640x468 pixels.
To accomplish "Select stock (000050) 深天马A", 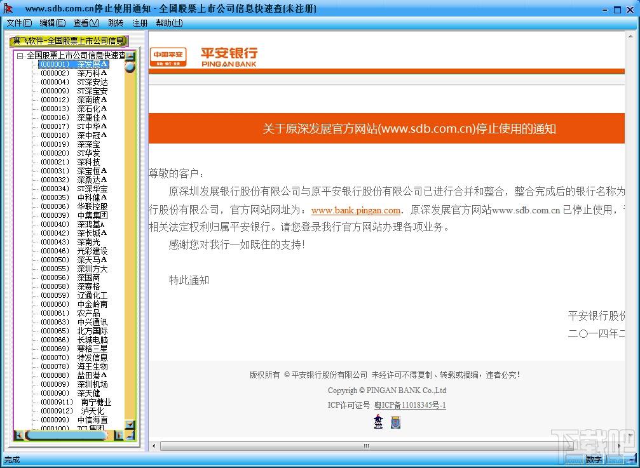I will (x=74, y=260).
